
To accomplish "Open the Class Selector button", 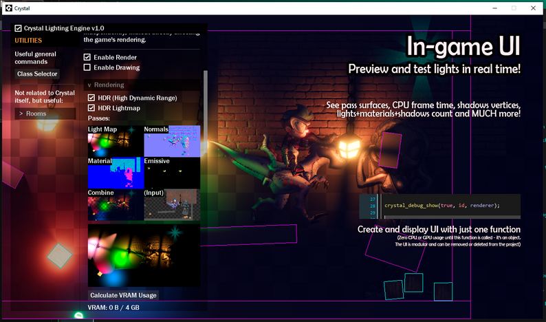I will [x=37, y=74].
